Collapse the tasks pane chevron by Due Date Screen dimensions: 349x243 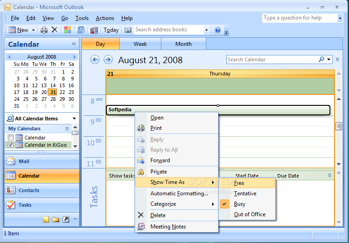[x=329, y=175]
